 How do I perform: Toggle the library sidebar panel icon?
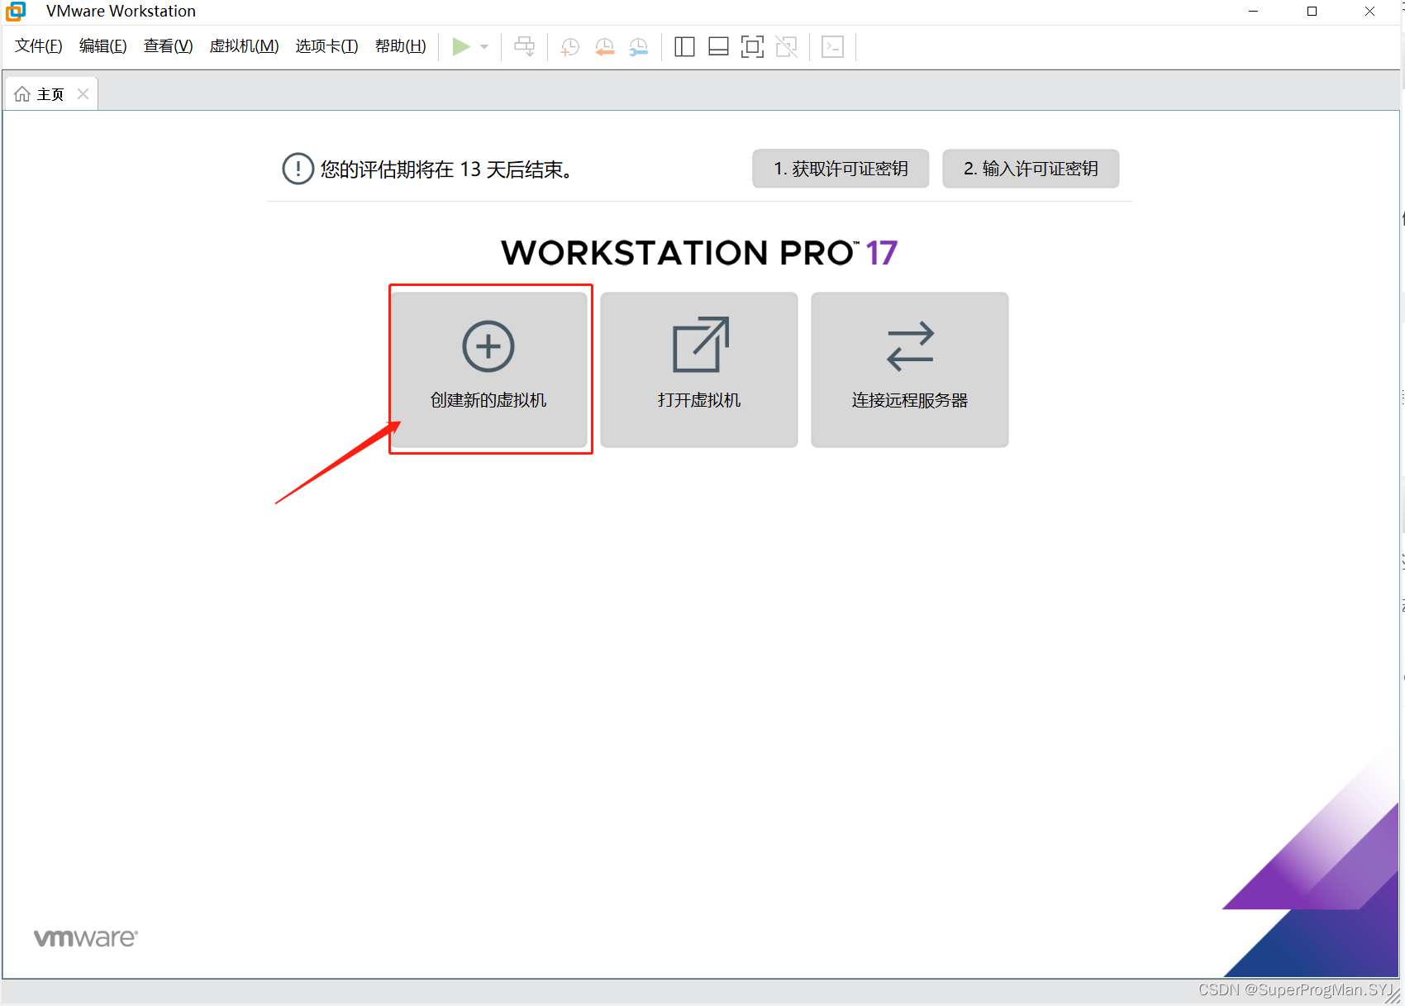[x=684, y=47]
